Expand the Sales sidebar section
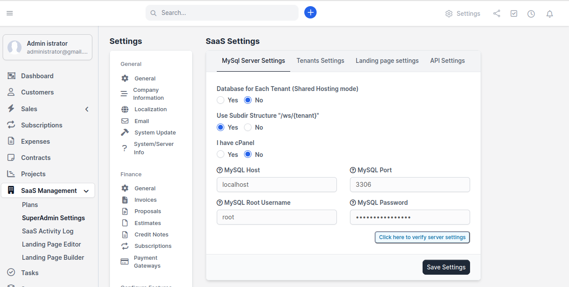 (x=87, y=109)
